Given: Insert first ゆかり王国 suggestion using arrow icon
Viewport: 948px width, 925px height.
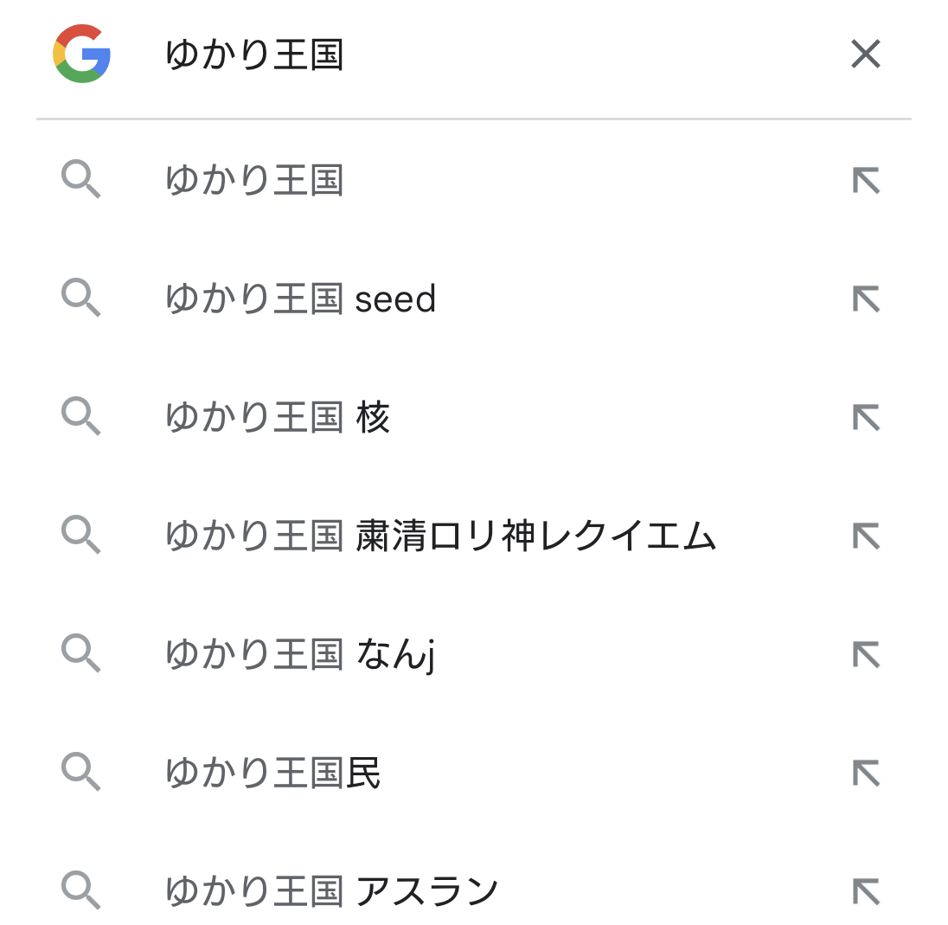Looking at the screenshot, I should click(x=866, y=181).
